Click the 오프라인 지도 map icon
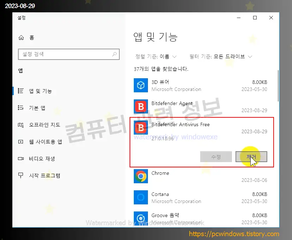Screen dimensions: 292x240 (x=21, y=125)
